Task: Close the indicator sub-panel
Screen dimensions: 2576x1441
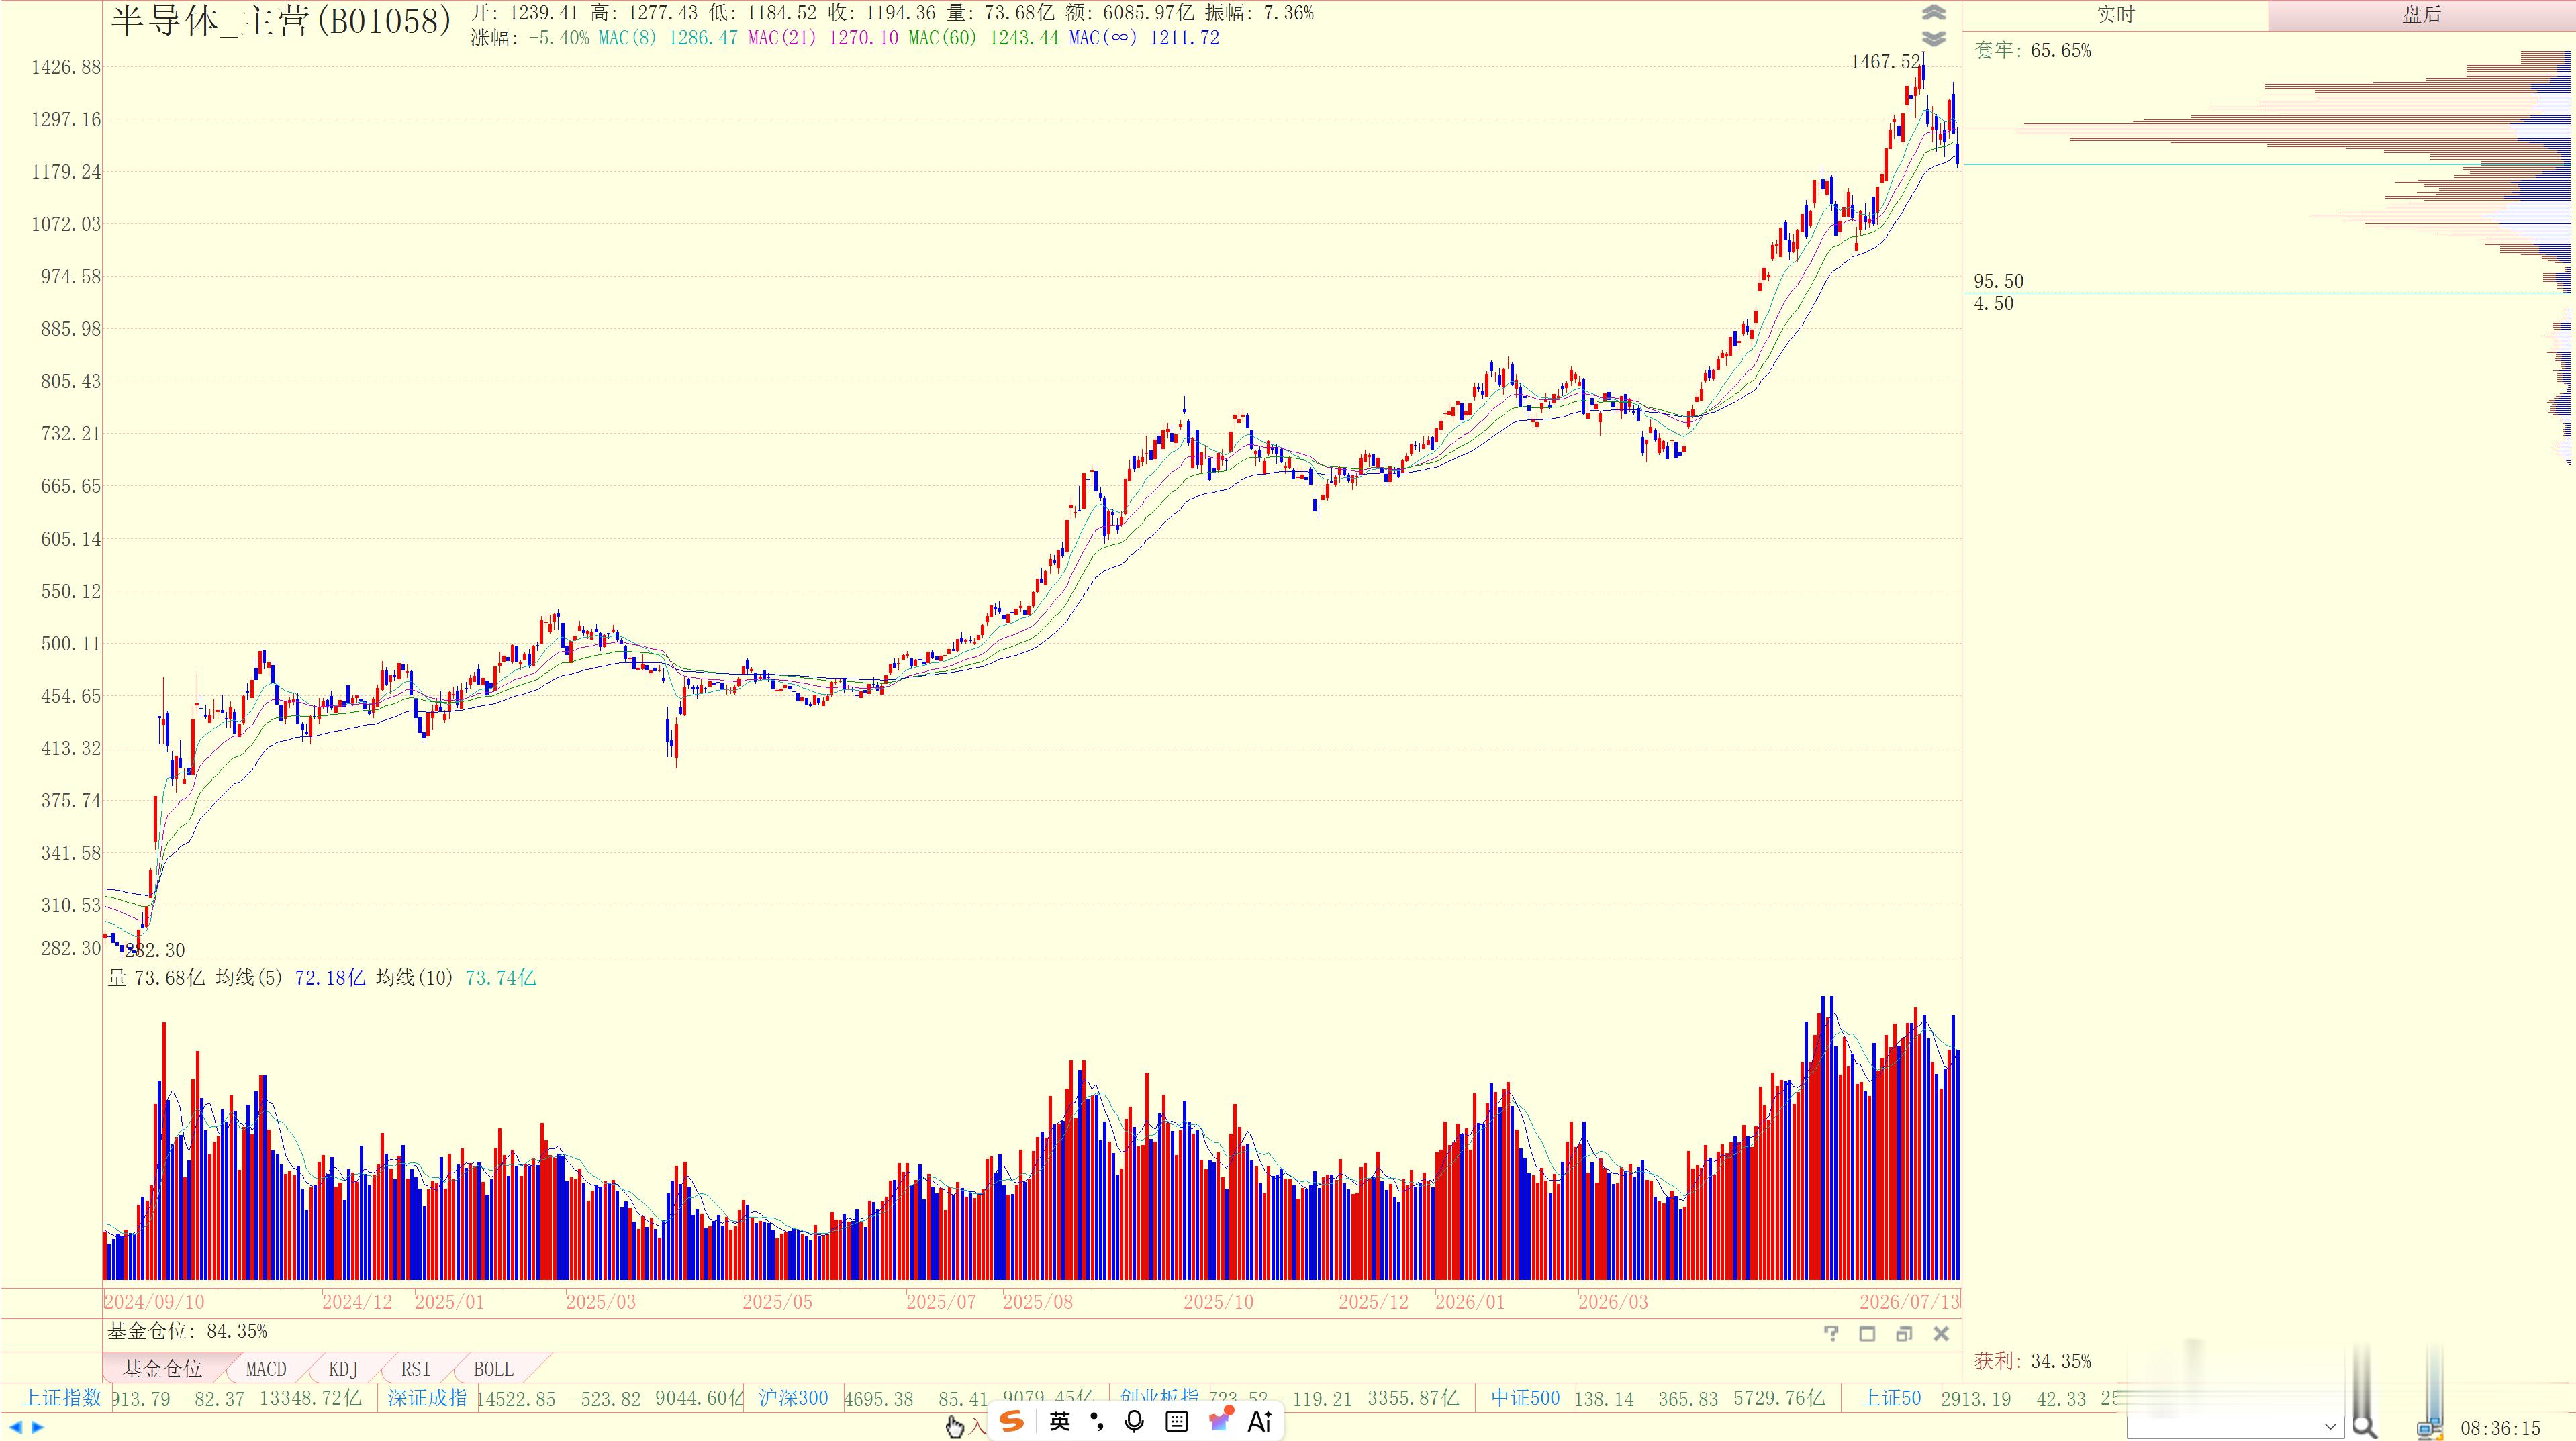Action: [x=1941, y=1333]
